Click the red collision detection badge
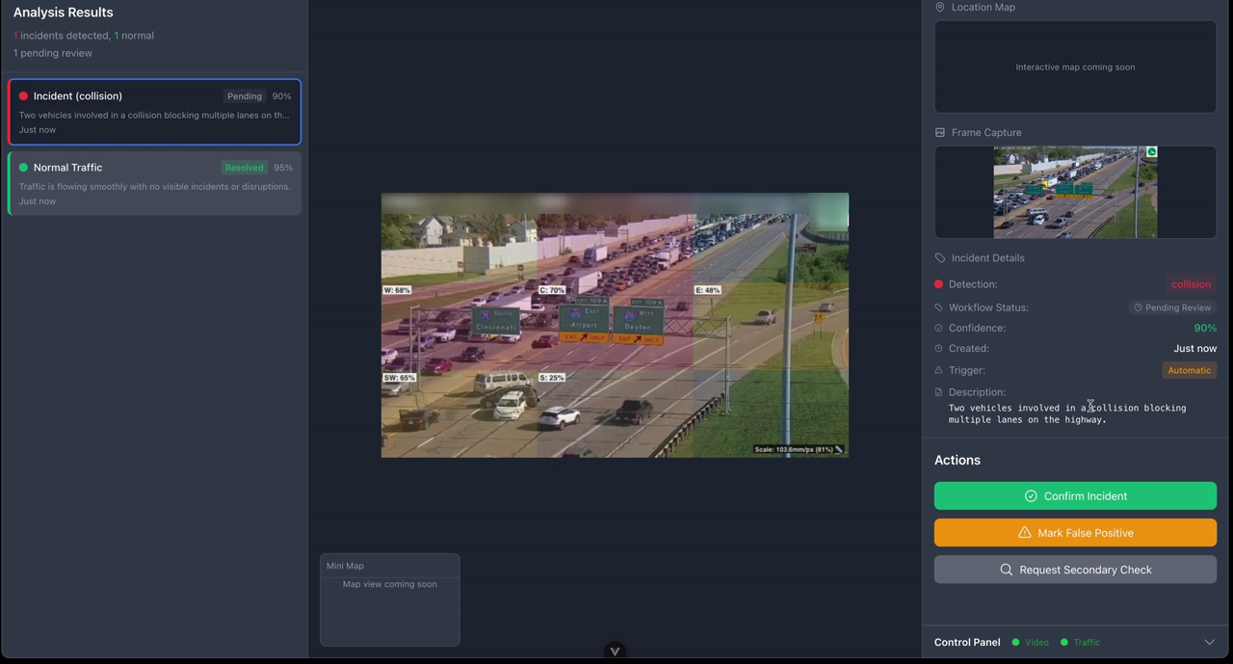 pyautogui.click(x=1191, y=284)
